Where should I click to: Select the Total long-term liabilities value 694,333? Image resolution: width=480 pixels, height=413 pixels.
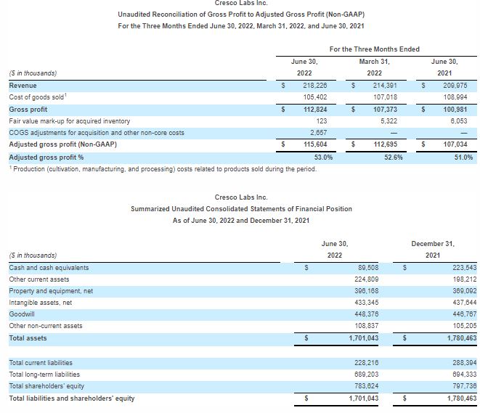click(462, 374)
